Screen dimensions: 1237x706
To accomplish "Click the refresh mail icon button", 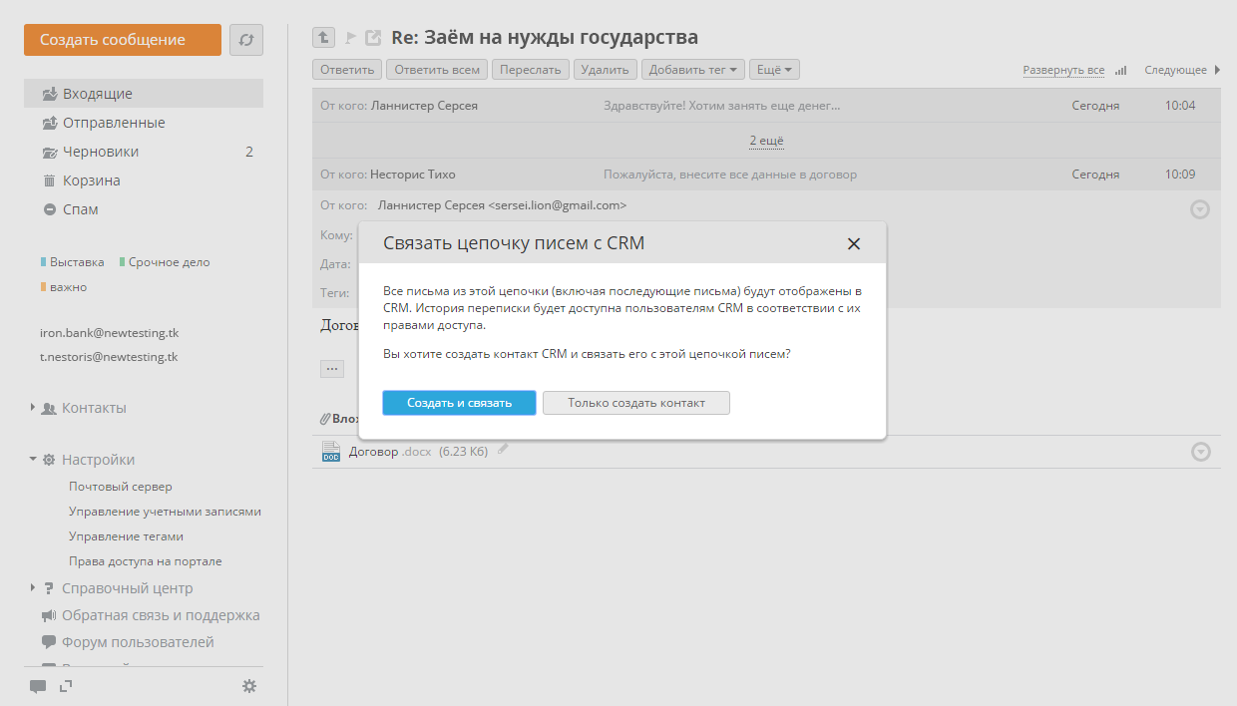I will click(x=245, y=40).
